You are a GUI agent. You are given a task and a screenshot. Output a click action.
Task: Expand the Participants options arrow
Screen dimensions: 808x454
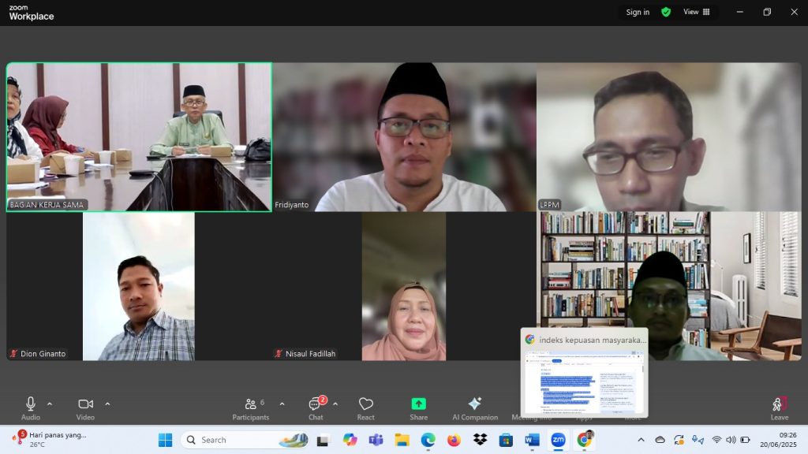coord(282,404)
